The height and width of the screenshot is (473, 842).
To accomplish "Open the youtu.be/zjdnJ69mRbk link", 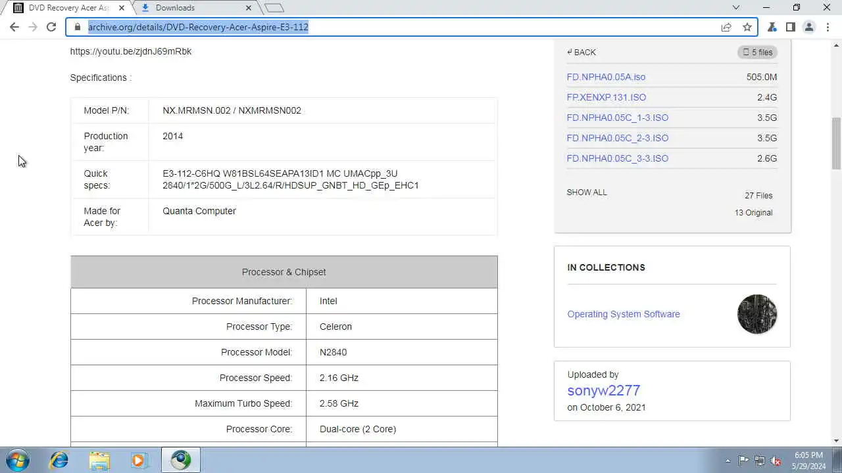I will coord(131,51).
